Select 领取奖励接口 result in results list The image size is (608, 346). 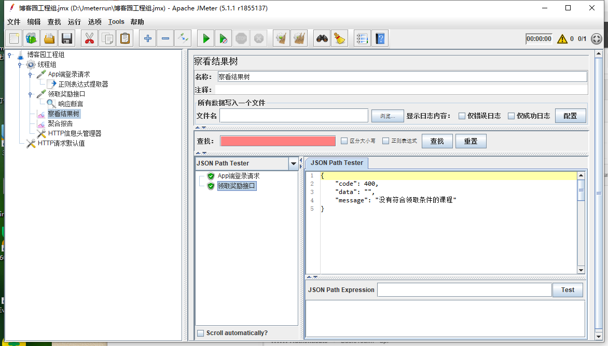[236, 186]
